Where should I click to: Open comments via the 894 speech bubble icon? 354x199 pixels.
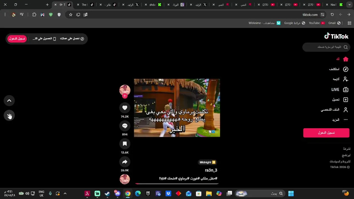coord(125,126)
